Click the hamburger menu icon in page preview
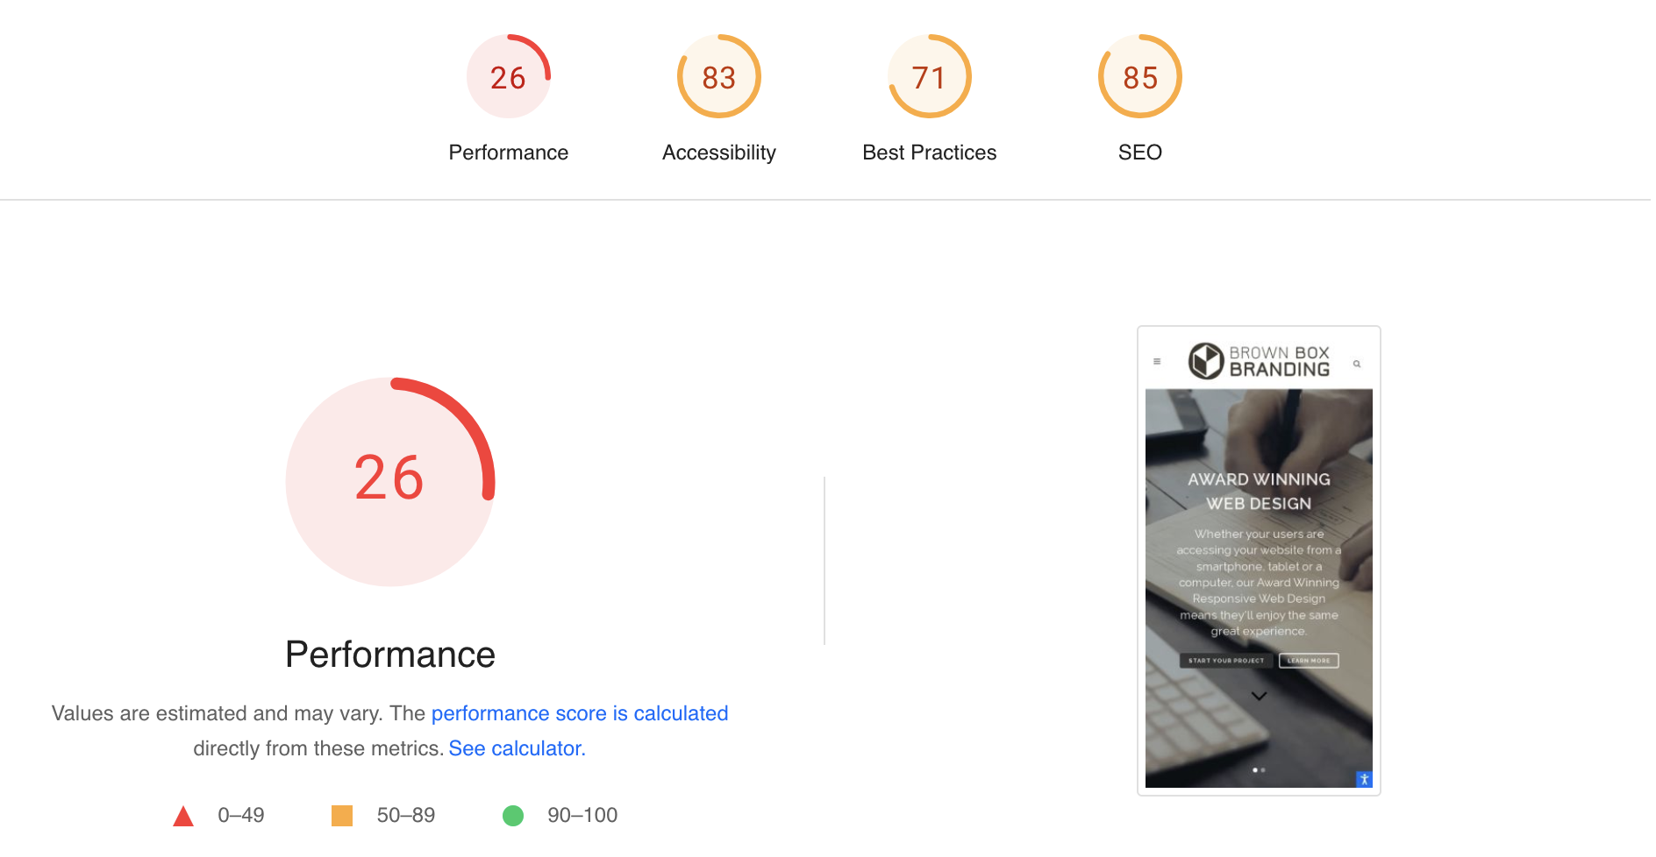 click(1157, 362)
